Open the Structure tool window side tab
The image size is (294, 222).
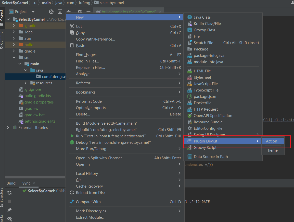[x=2, y=197]
